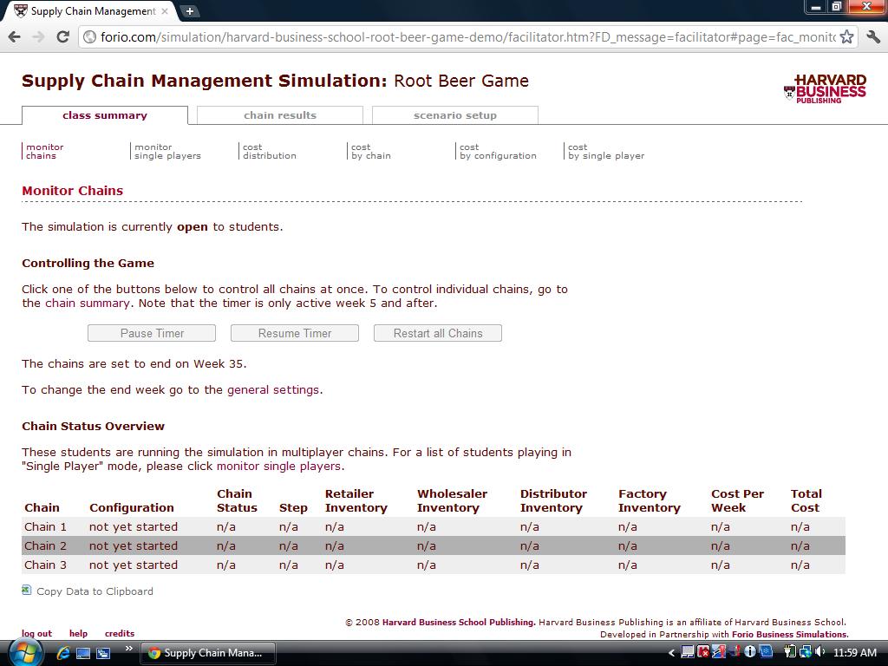Click the Wholesaler Inventory column header

[452, 500]
